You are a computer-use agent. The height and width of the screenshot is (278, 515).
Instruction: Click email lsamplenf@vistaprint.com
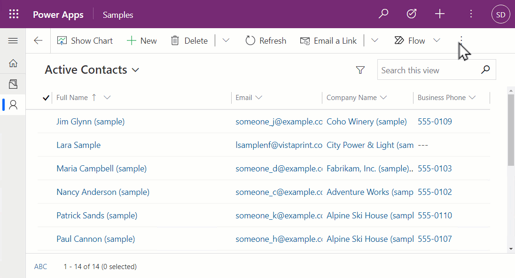tap(279, 145)
